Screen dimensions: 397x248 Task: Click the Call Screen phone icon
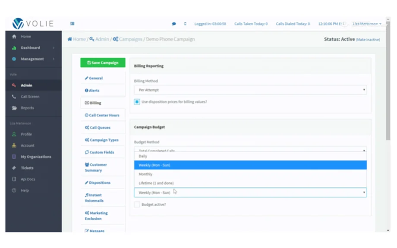click(14, 97)
